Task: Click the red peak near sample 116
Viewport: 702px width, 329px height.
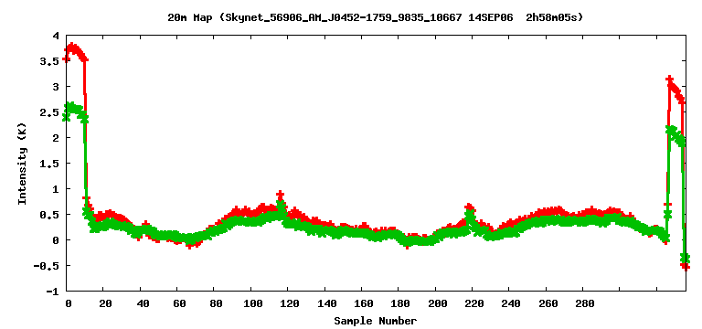Action: (280, 195)
